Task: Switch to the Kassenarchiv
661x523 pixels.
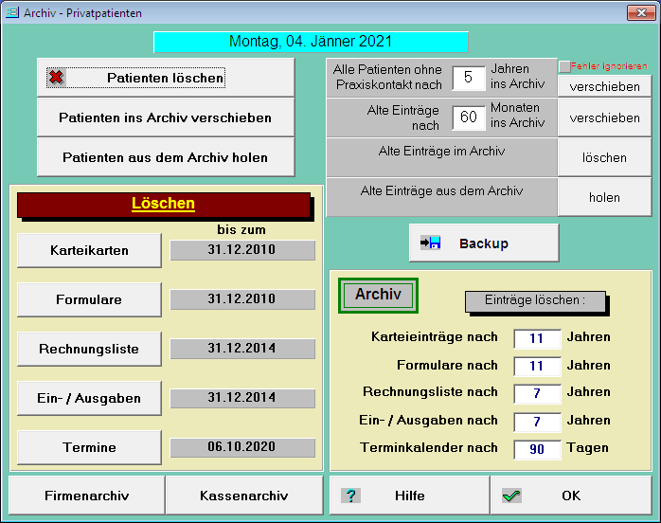Action: pos(243,496)
